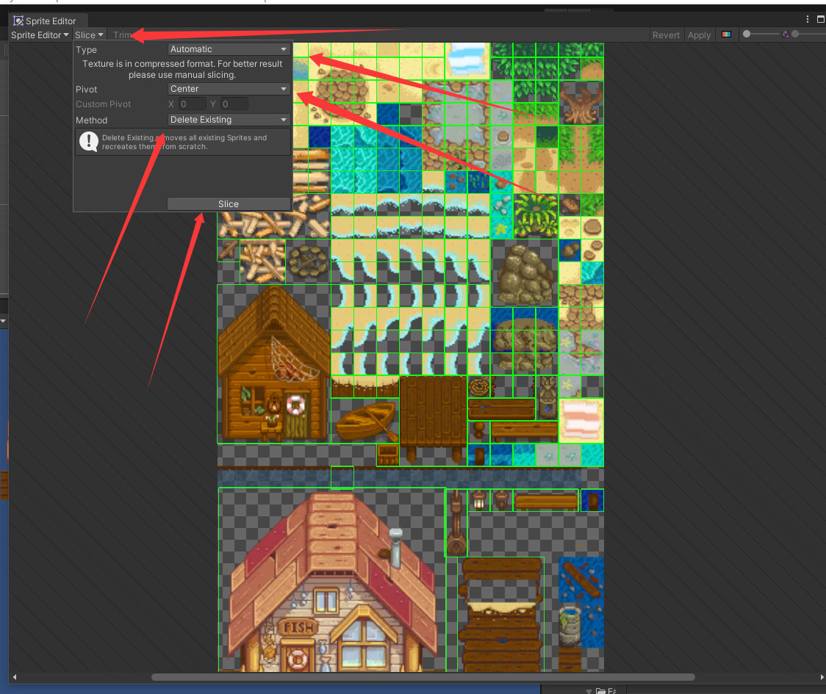Select the large mossy boulder sprite
The image size is (826, 694).
[524, 274]
